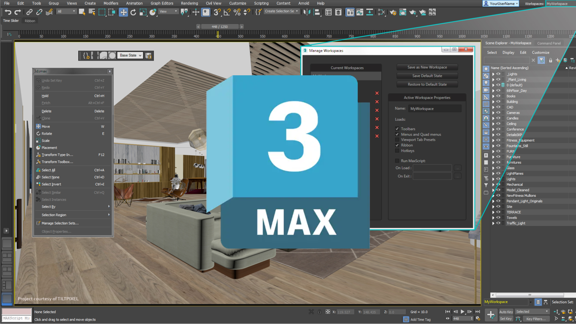
Task: Open Select by Name list
Action: click(92, 12)
